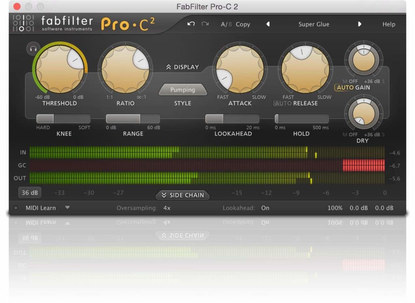The height and width of the screenshot is (303, 415).
Task: Enable the headphone audition button
Action: click(33, 49)
